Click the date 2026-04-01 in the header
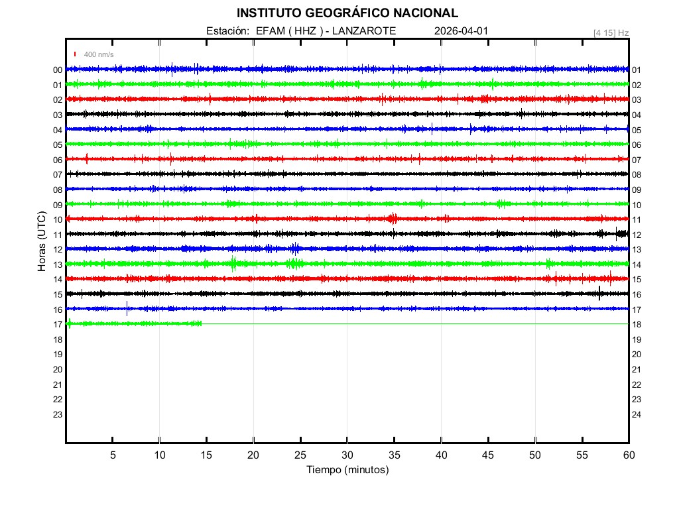The height and width of the screenshot is (509, 679). 462,31
